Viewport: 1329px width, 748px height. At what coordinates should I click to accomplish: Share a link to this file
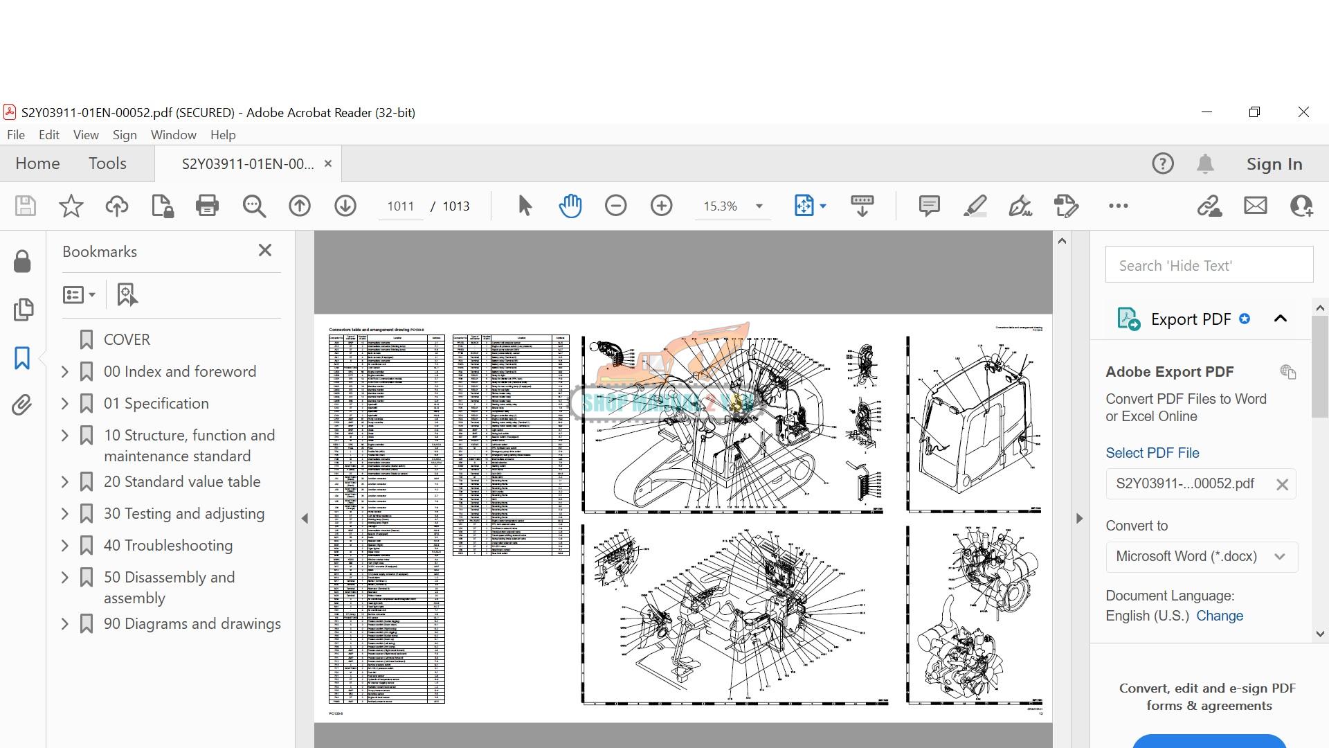[x=1209, y=206]
